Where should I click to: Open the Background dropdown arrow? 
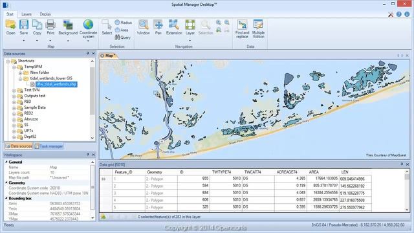click(x=68, y=41)
